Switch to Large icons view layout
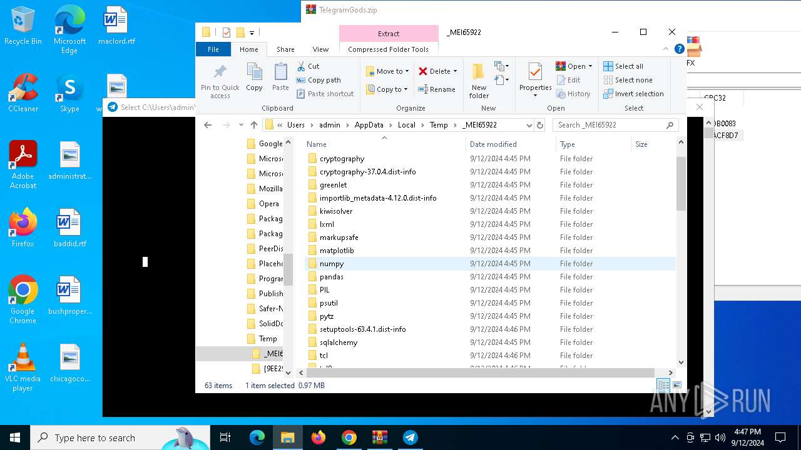This screenshot has height=450, width=801. pos(676,385)
